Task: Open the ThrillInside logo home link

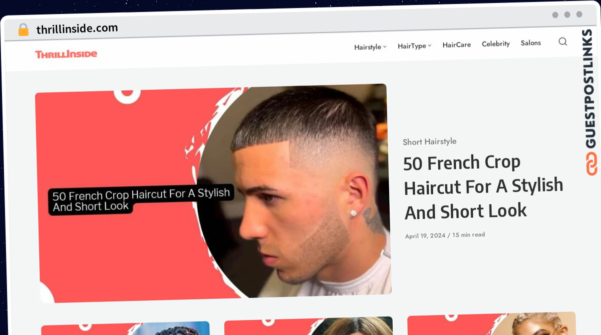Action: pyautogui.click(x=66, y=54)
